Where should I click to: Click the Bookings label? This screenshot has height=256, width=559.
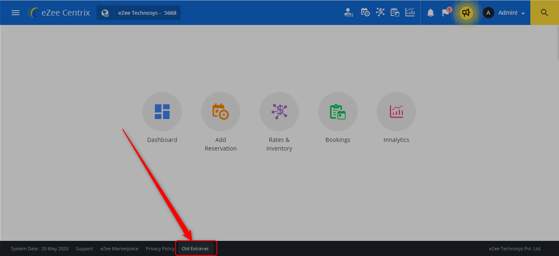pos(338,140)
